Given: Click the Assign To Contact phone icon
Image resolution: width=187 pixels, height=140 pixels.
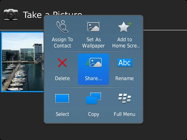Looking at the screenshot, I should click(62, 27).
